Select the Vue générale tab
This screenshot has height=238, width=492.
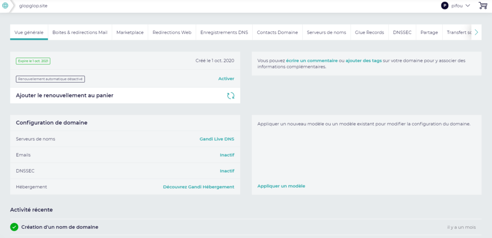pyautogui.click(x=29, y=32)
